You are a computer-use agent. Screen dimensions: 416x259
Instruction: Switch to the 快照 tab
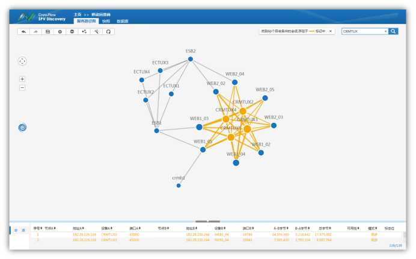coord(106,21)
